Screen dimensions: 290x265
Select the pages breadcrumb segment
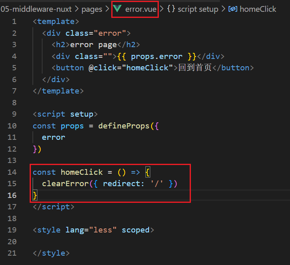click(x=92, y=9)
